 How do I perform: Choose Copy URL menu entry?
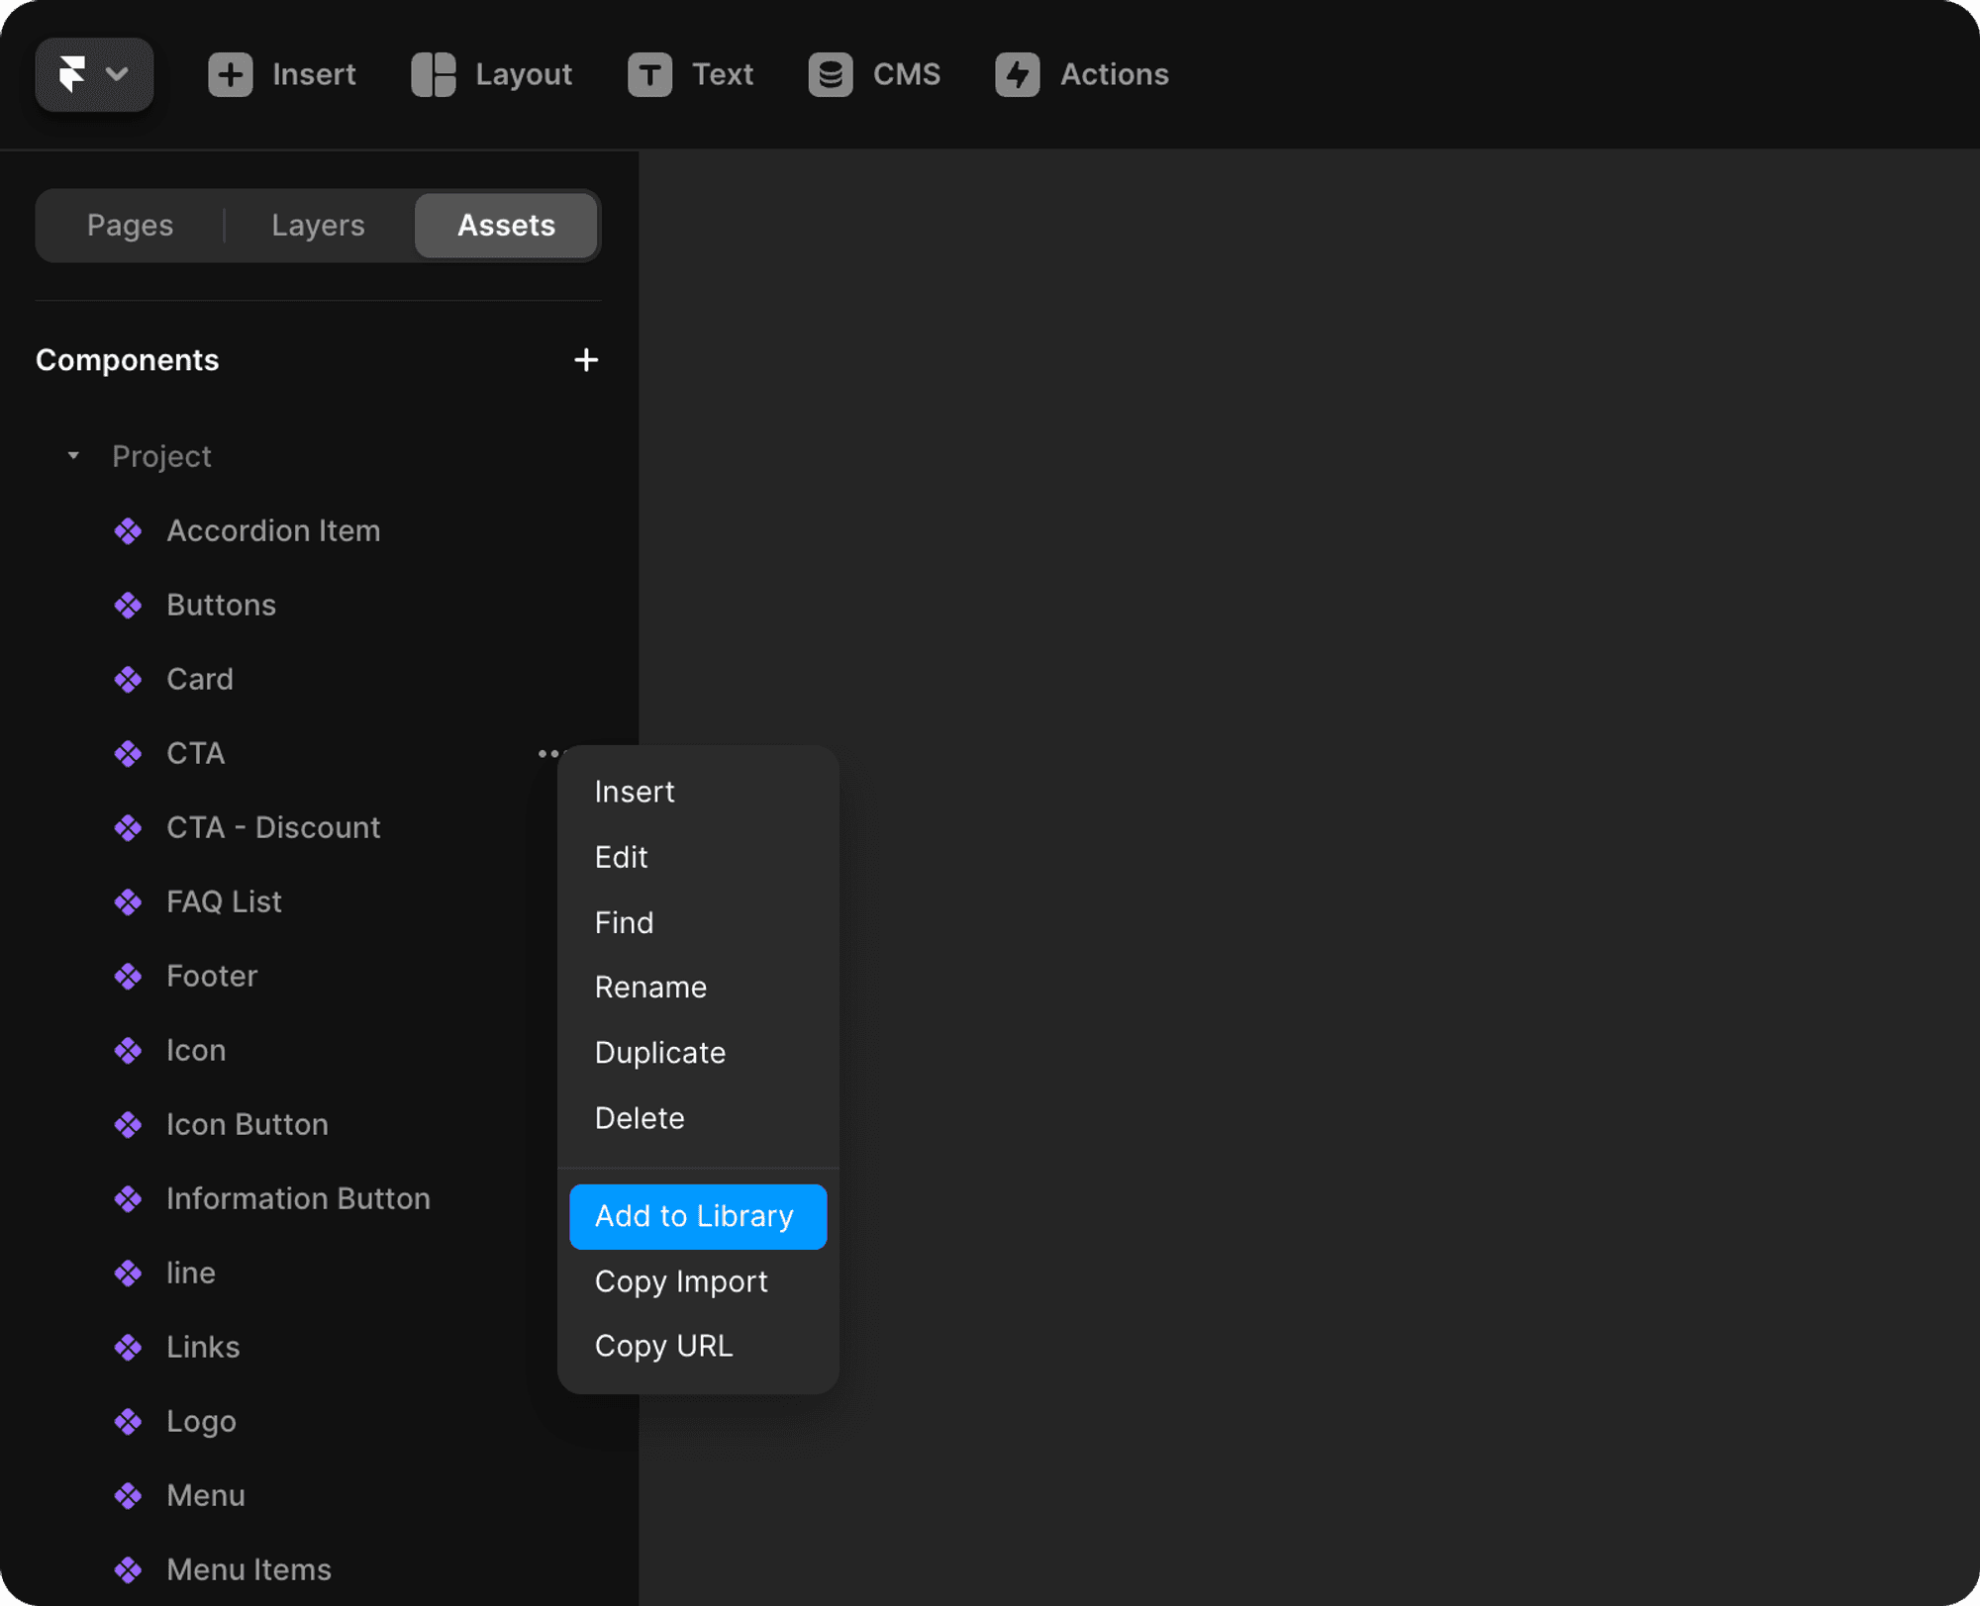[663, 1346]
